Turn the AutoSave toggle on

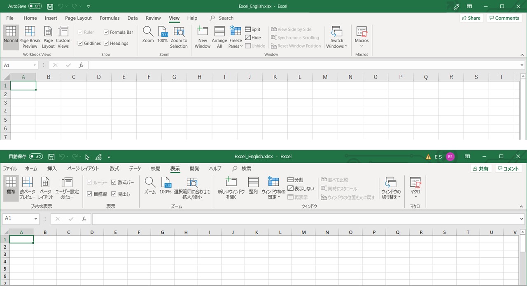(x=35, y=6)
